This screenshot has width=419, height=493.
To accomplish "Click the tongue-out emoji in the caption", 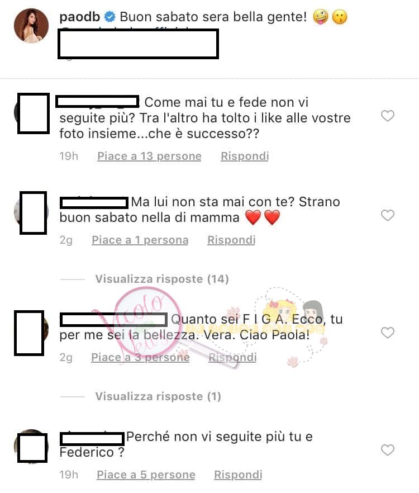I will point(321,17).
